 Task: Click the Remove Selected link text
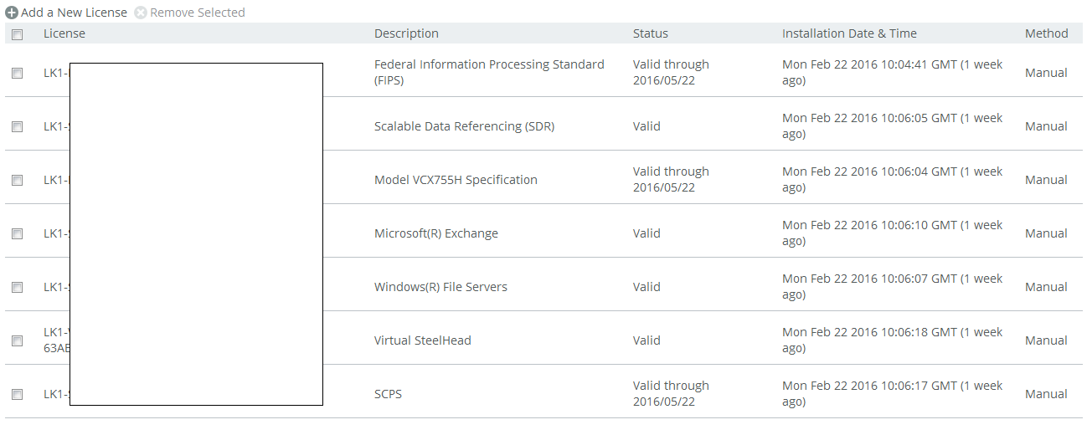point(198,13)
